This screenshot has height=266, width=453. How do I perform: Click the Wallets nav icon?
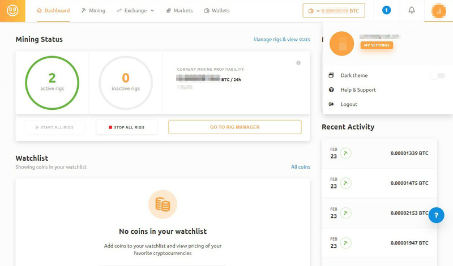tap(207, 11)
